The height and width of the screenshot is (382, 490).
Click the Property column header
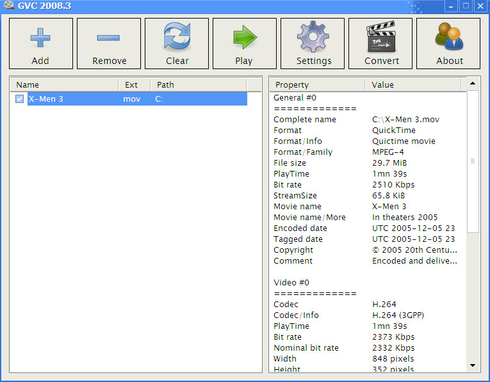point(317,85)
